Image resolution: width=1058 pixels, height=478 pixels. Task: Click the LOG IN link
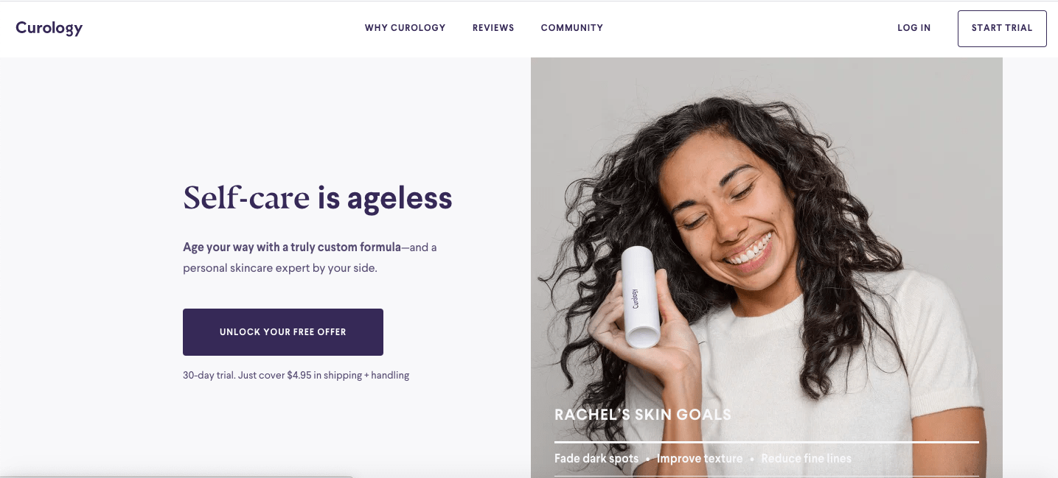click(914, 28)
